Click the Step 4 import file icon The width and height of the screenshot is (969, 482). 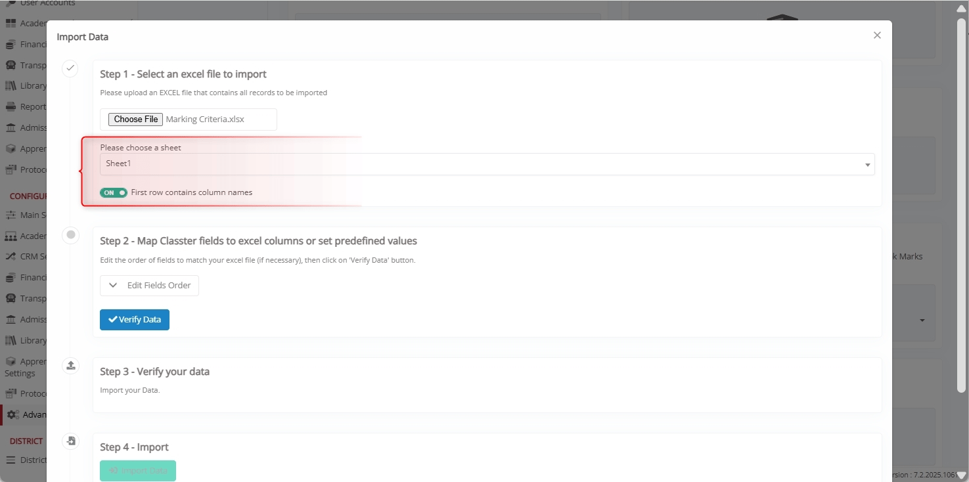(70, 441)
